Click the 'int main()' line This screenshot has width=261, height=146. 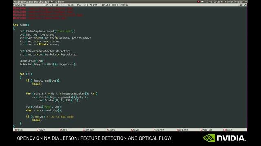(x=21, y=25)
